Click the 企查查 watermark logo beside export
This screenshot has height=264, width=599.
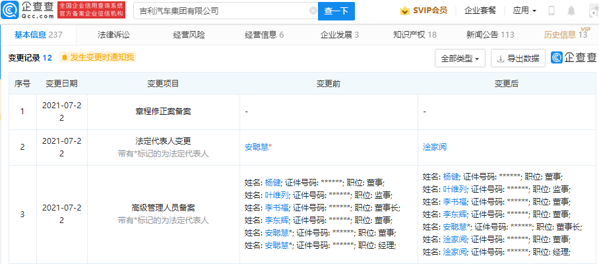[x=574, y=58]
